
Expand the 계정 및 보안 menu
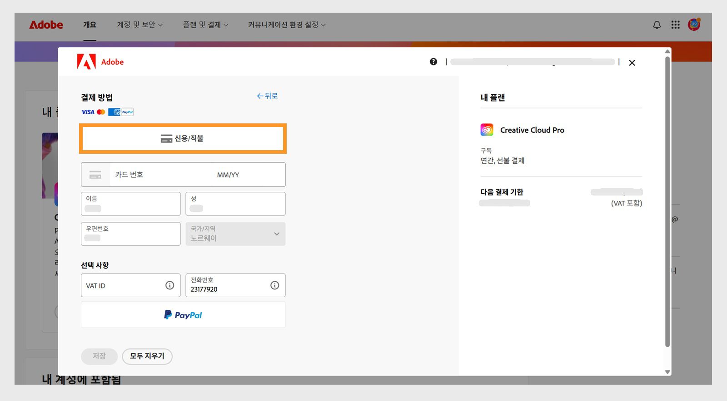140,24
